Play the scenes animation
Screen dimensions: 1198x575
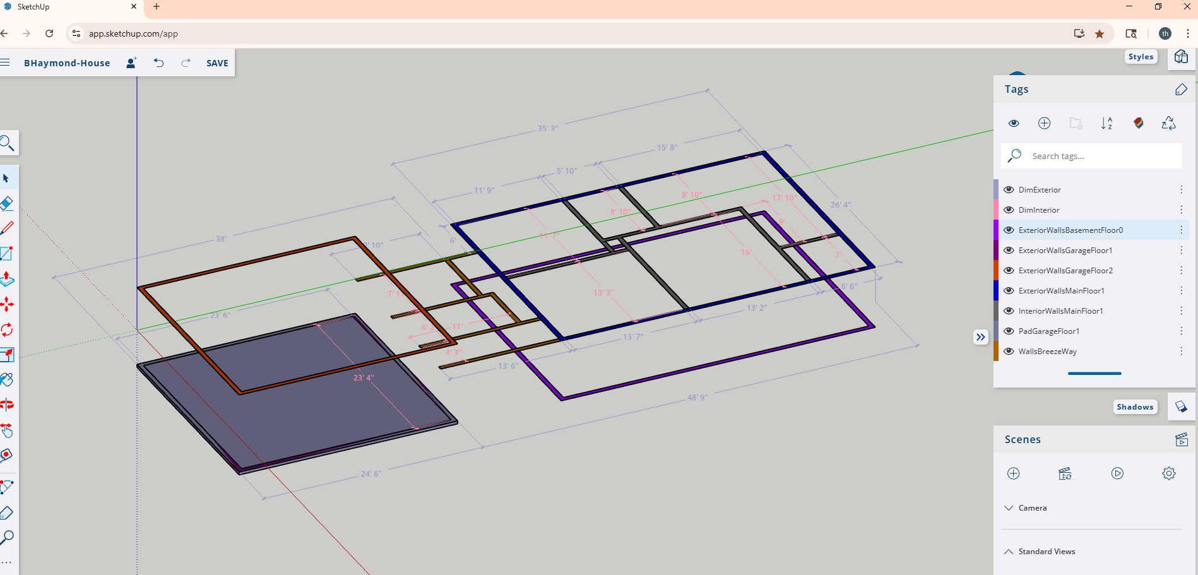(1117, 473)
